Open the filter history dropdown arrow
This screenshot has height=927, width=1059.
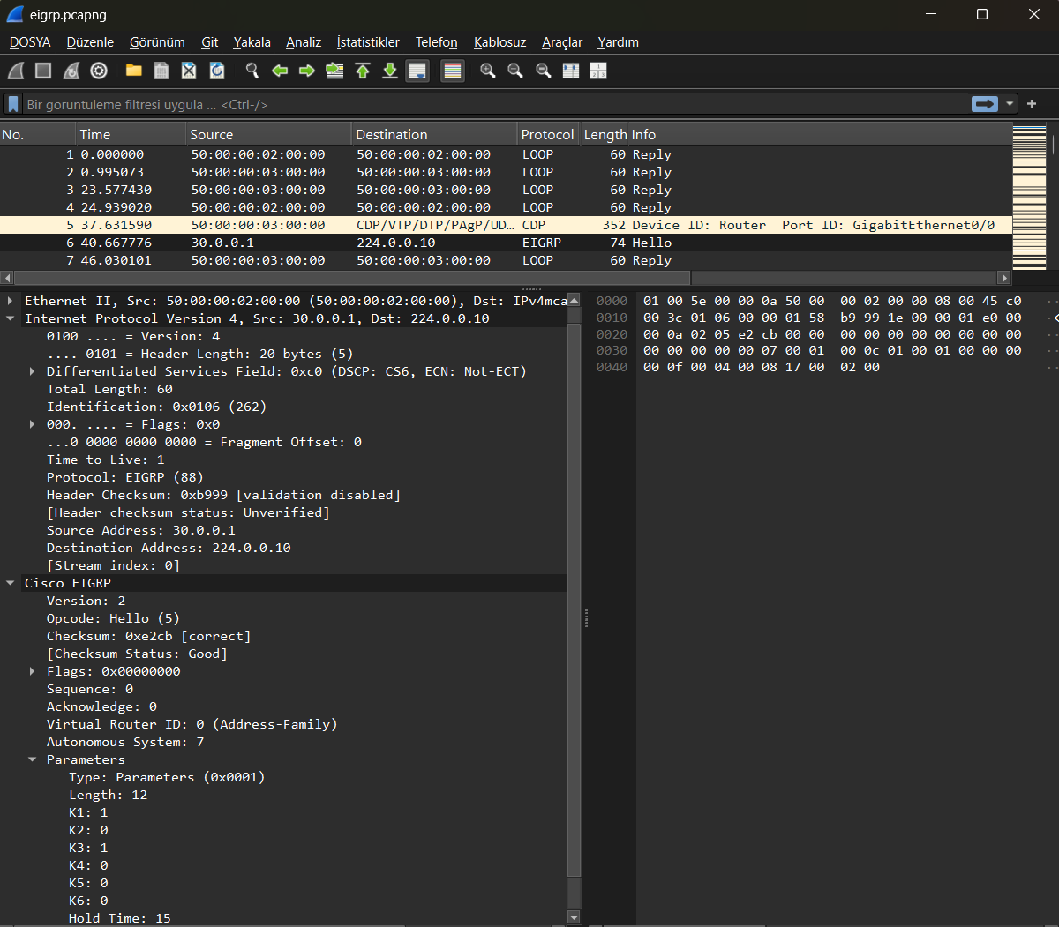point(1010,104)
